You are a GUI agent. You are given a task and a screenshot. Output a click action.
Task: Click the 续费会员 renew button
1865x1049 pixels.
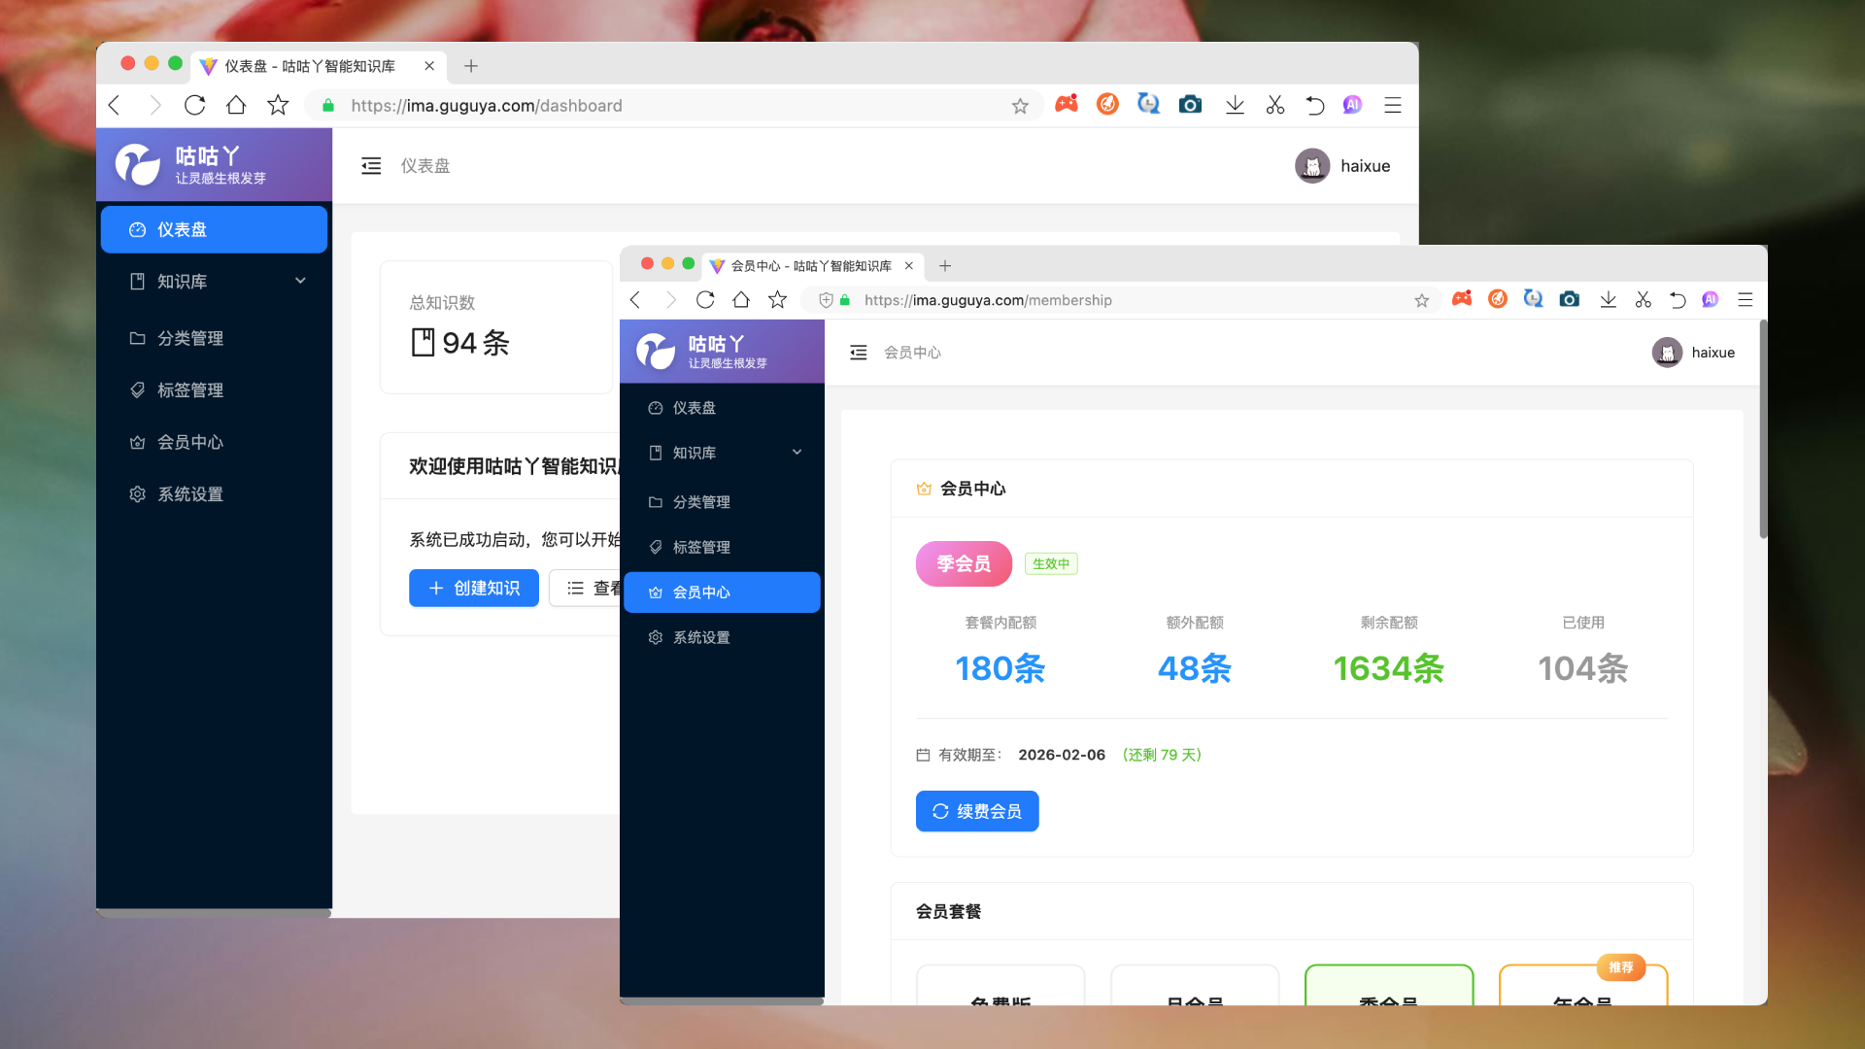coord(977,811)
